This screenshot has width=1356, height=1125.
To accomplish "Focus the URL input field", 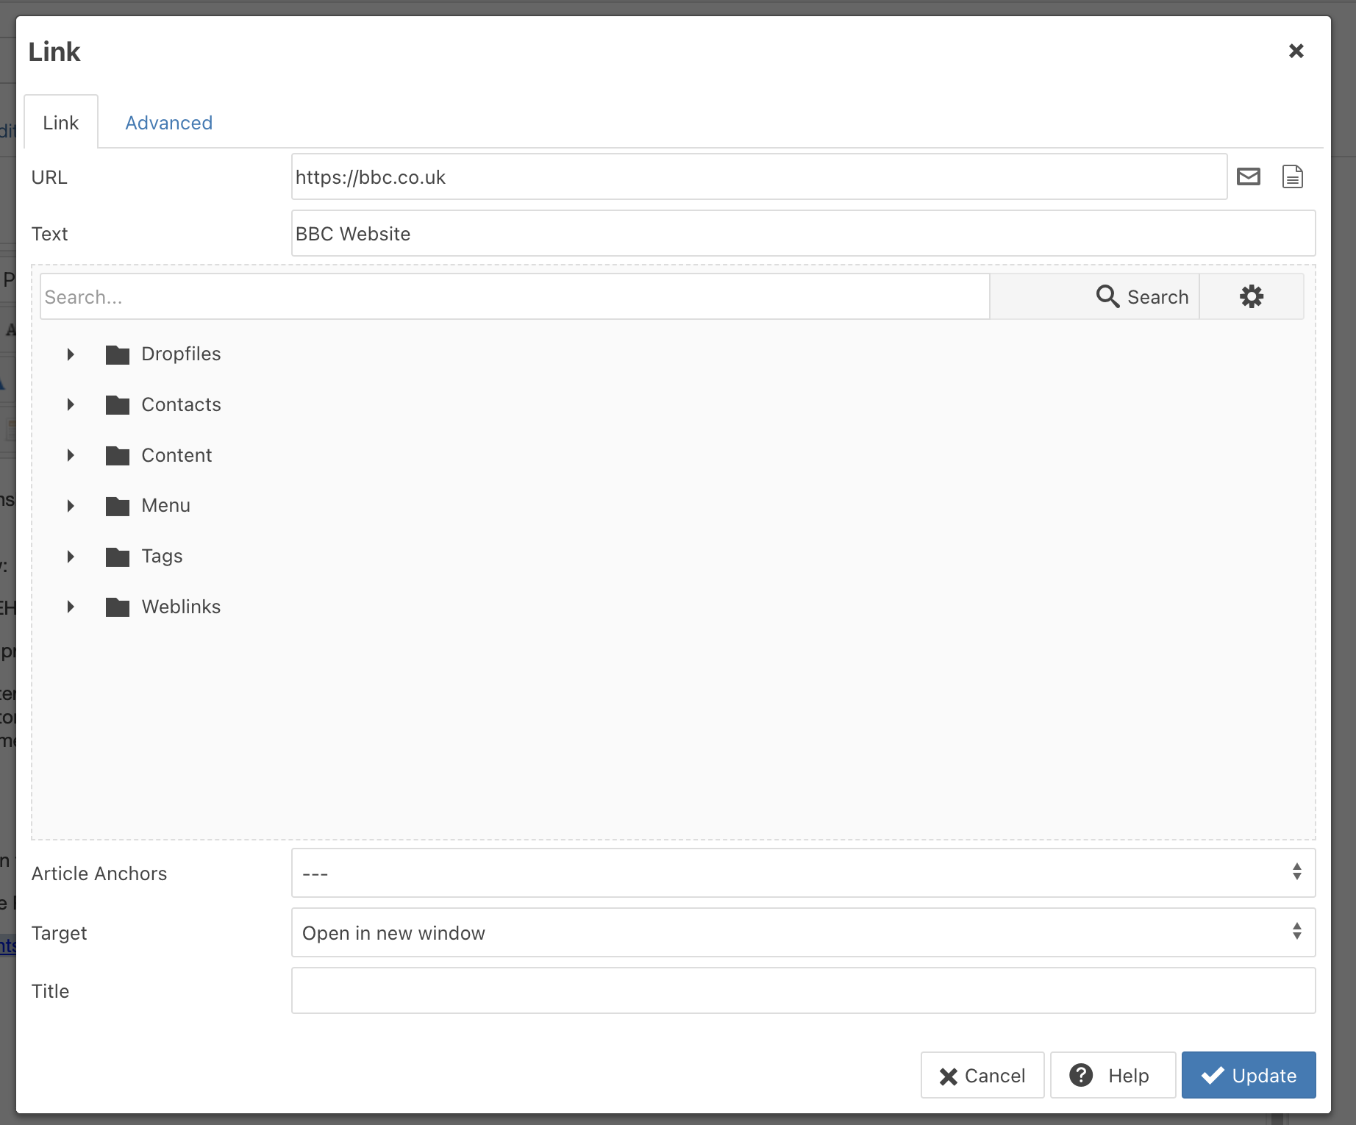I will [x=759, y=176].
